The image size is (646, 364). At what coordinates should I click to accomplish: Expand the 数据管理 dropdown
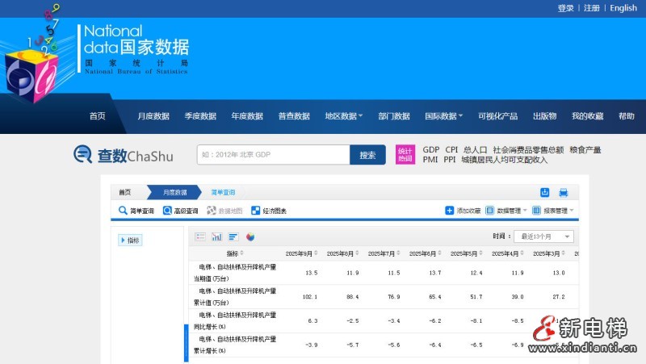coord(506,211)
